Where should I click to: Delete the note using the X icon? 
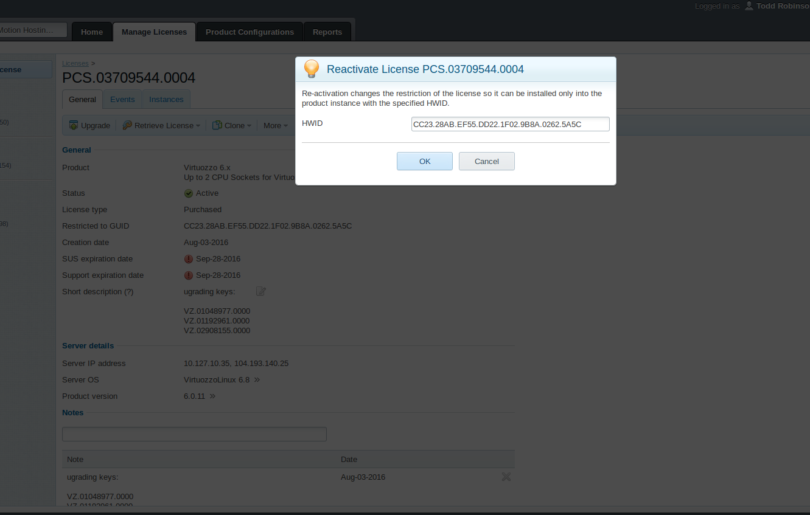click(x=506, y=477)
